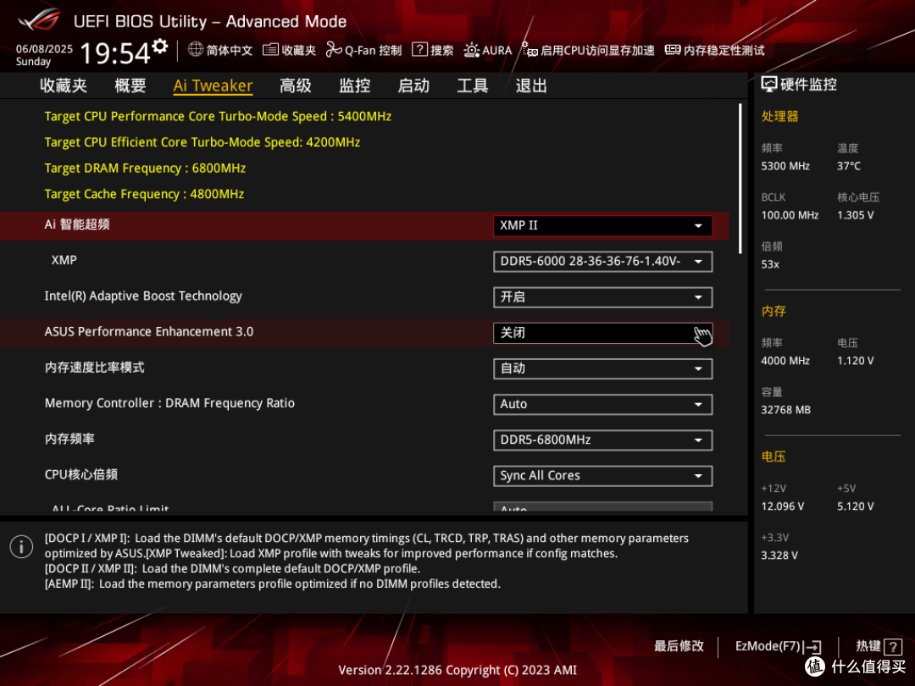Click the EzMode arrow icon

tap(812, 646)
